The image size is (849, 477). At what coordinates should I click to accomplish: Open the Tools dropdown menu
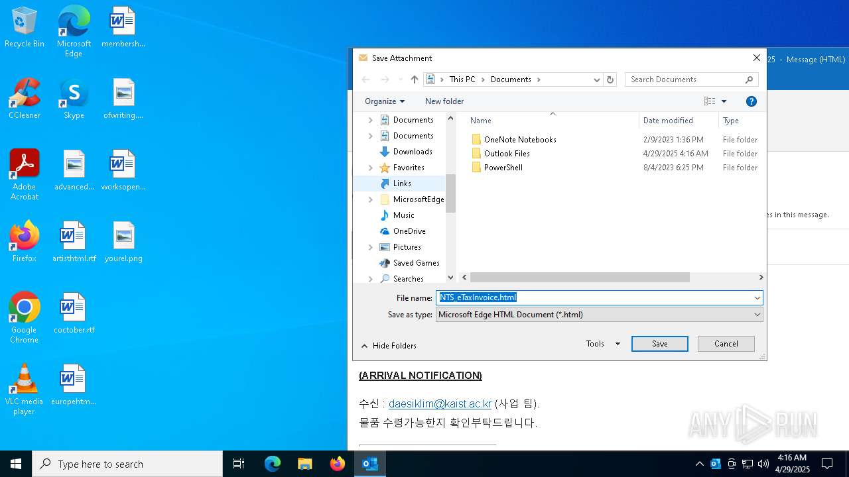[604, 344]
